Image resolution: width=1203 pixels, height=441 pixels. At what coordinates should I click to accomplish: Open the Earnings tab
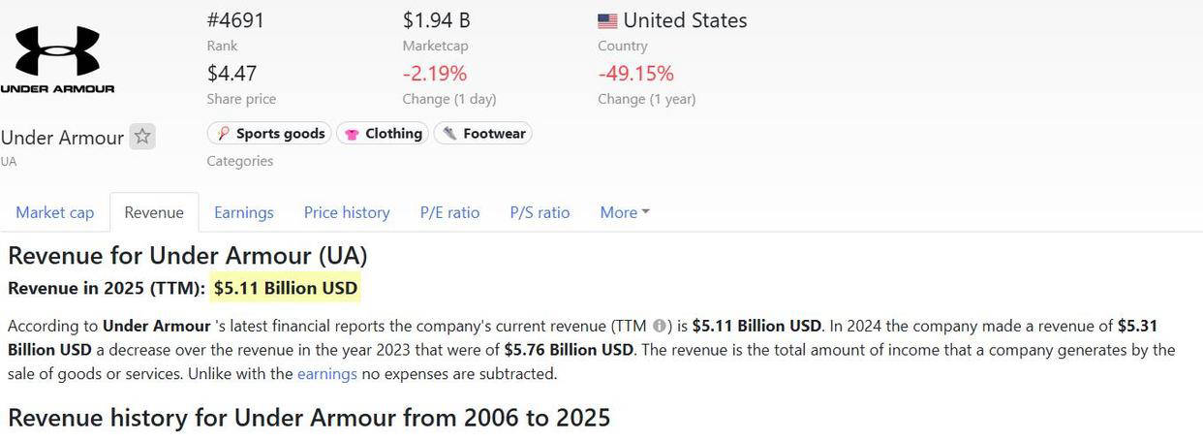(x=243, y=212)
